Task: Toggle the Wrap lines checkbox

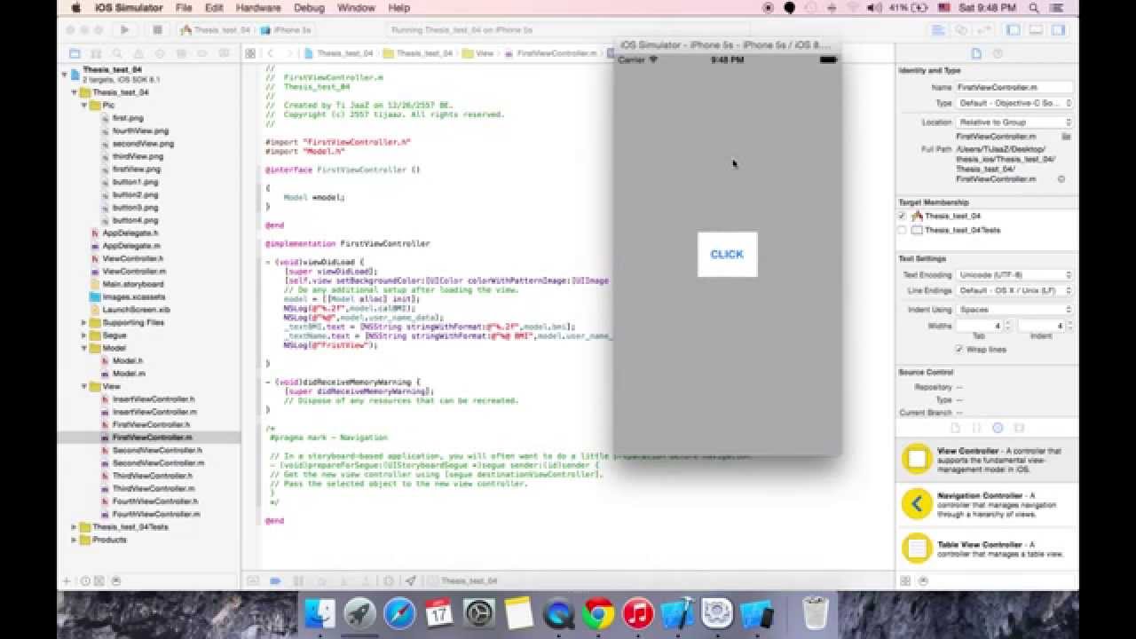Action: pyautogui.click(x=959, y=350)
